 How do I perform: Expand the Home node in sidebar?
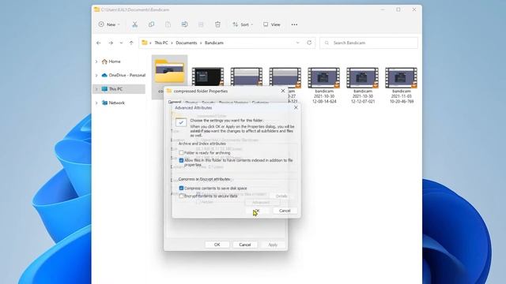pos(96,62)
